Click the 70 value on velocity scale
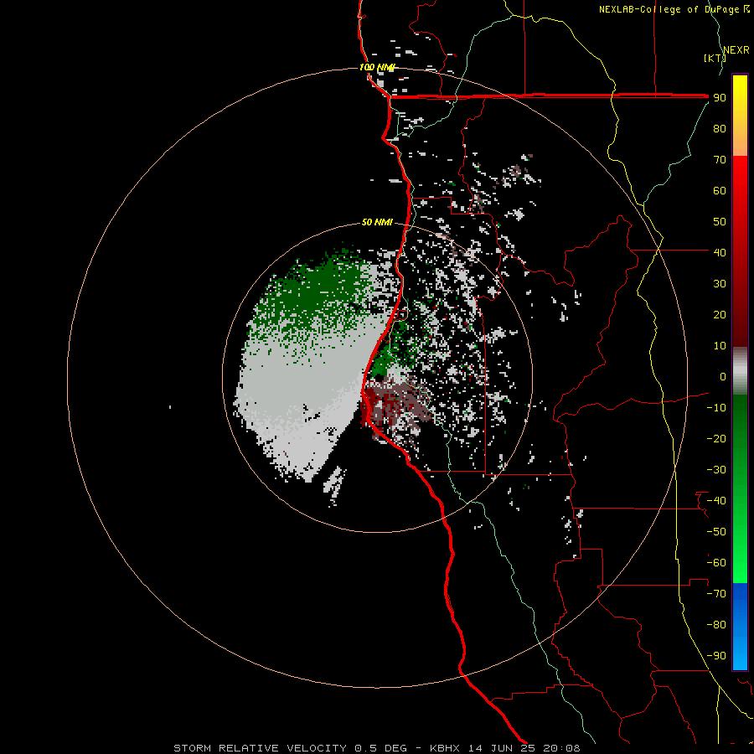This screenshot has width=754, height=754. point(720,160)
